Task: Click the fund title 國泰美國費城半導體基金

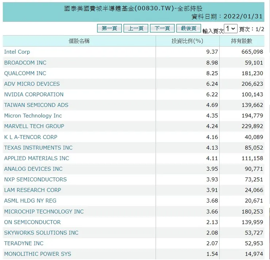Action: pos(99,8)
